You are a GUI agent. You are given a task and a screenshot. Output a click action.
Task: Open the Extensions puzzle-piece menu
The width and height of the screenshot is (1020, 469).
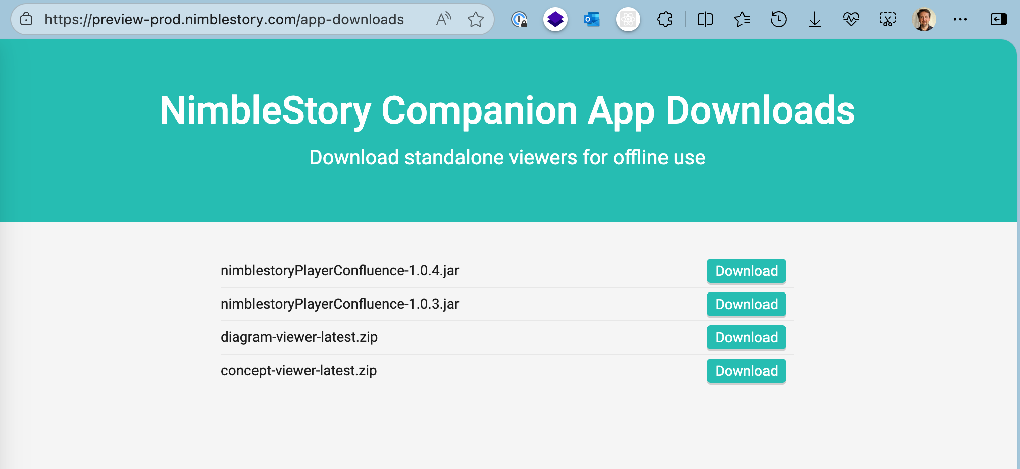click(665, 19)
